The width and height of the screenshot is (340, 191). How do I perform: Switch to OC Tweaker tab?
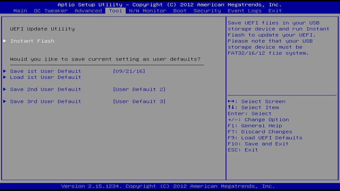click(51, 11)
